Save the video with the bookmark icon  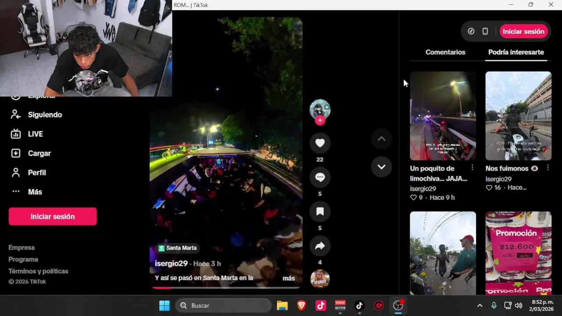320,212
